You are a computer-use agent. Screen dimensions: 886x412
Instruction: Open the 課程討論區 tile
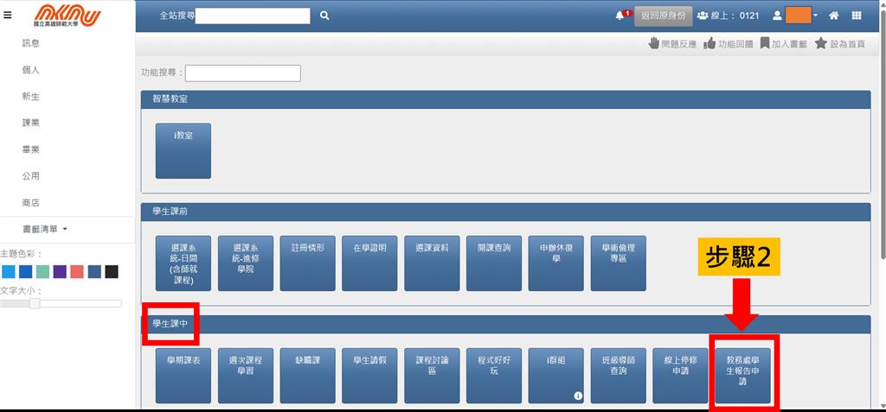pos(432,376)
